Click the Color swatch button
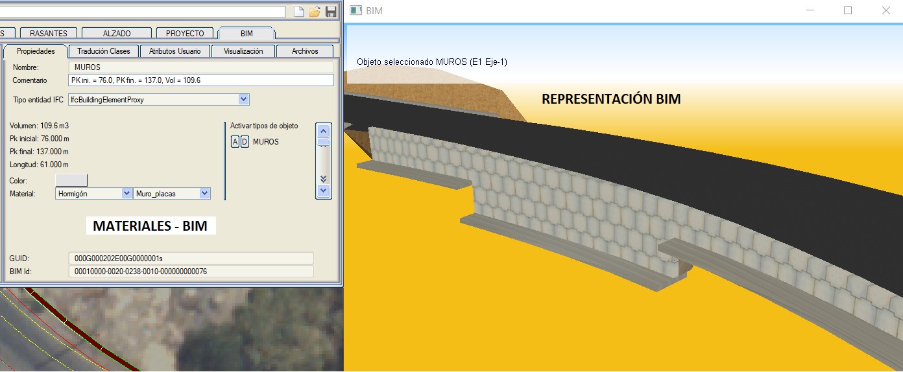The image size is (903, 372). click(71, 180)
